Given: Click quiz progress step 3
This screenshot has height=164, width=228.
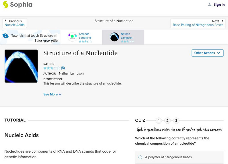Looking at the screenshot, I should pyautogui.click(x=176, y=120).
